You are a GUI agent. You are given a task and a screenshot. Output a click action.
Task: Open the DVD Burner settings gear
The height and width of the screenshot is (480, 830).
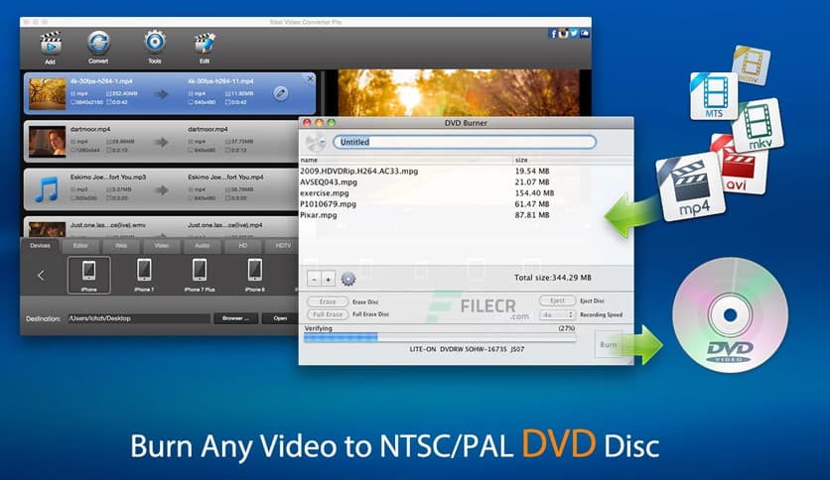(x=348, y=279)
